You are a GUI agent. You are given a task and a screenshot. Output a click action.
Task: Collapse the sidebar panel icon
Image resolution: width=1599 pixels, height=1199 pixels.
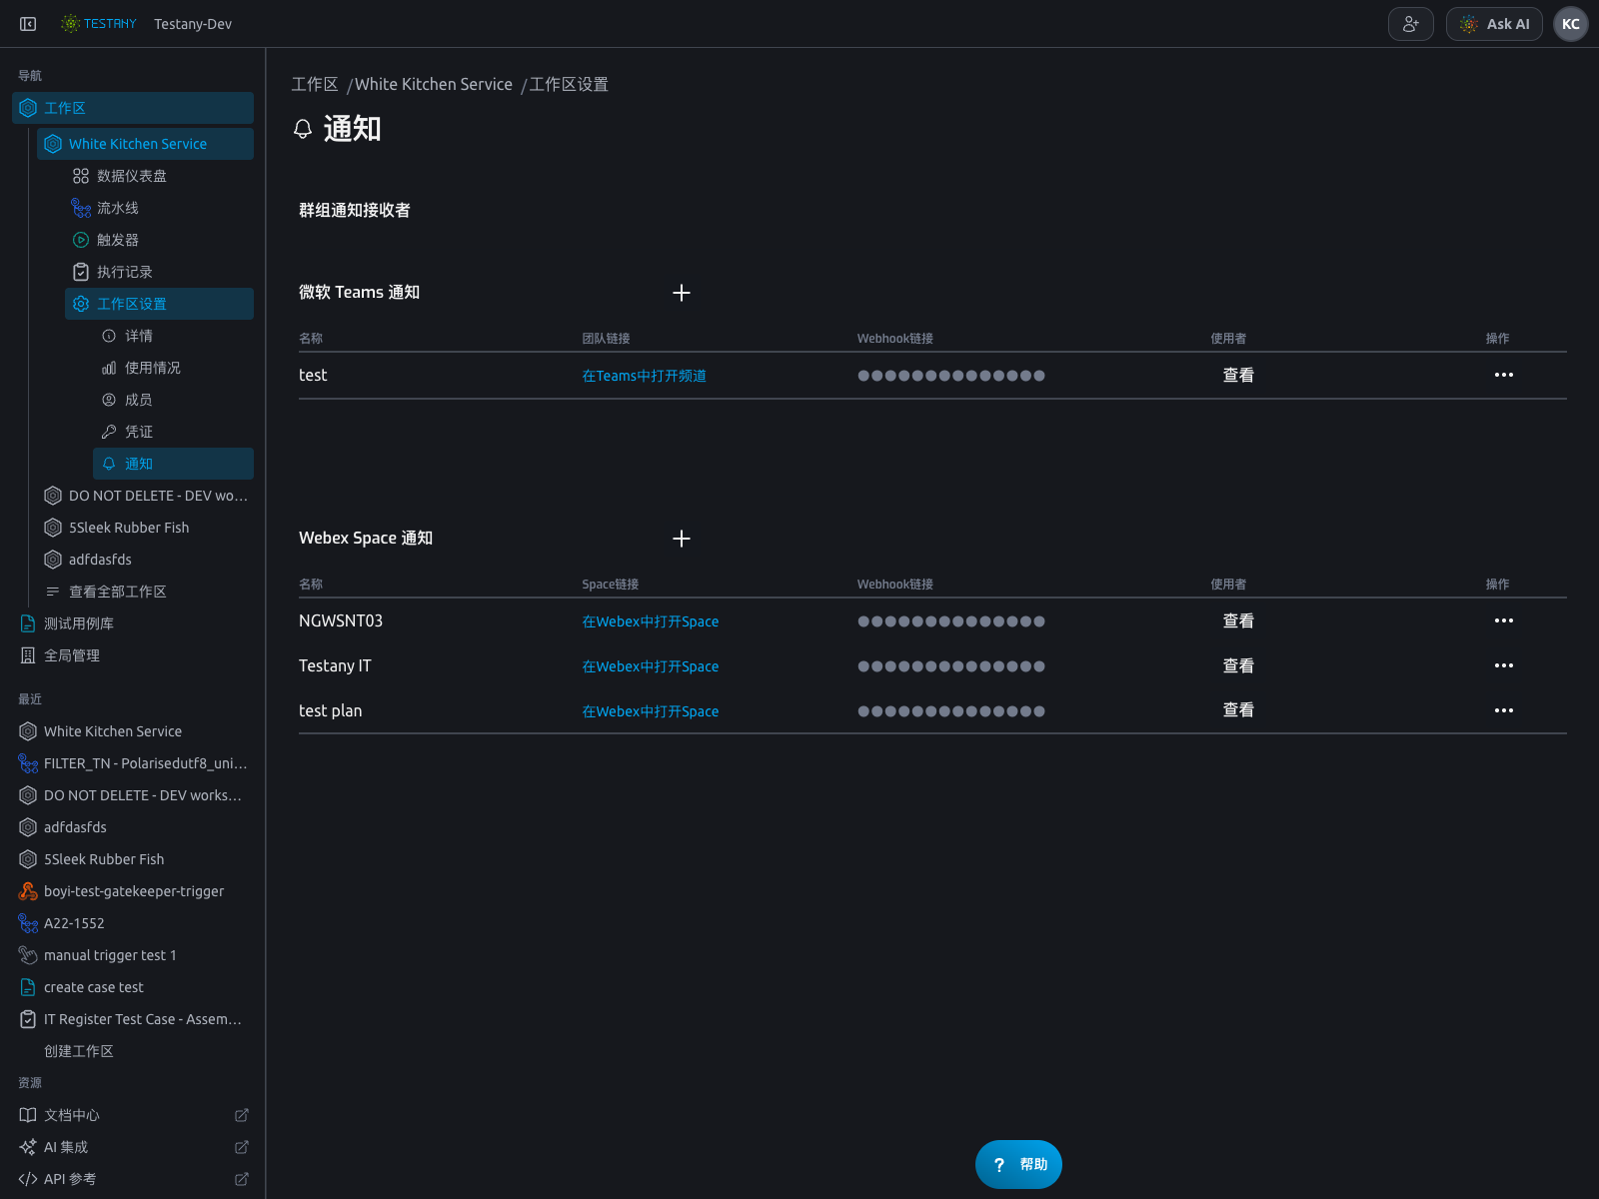pyautogui.click(x=28, y=24)
